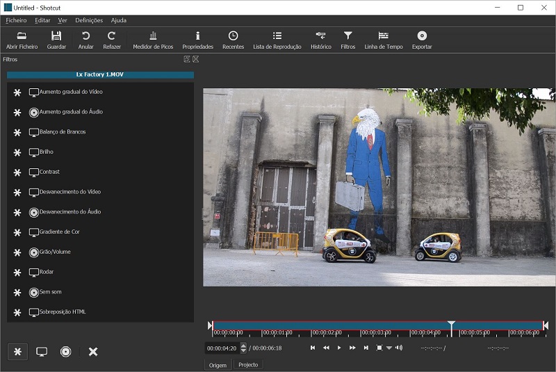Open the Editar menu
Viewport: 556px width, 372px height.
tap(42, 20)
